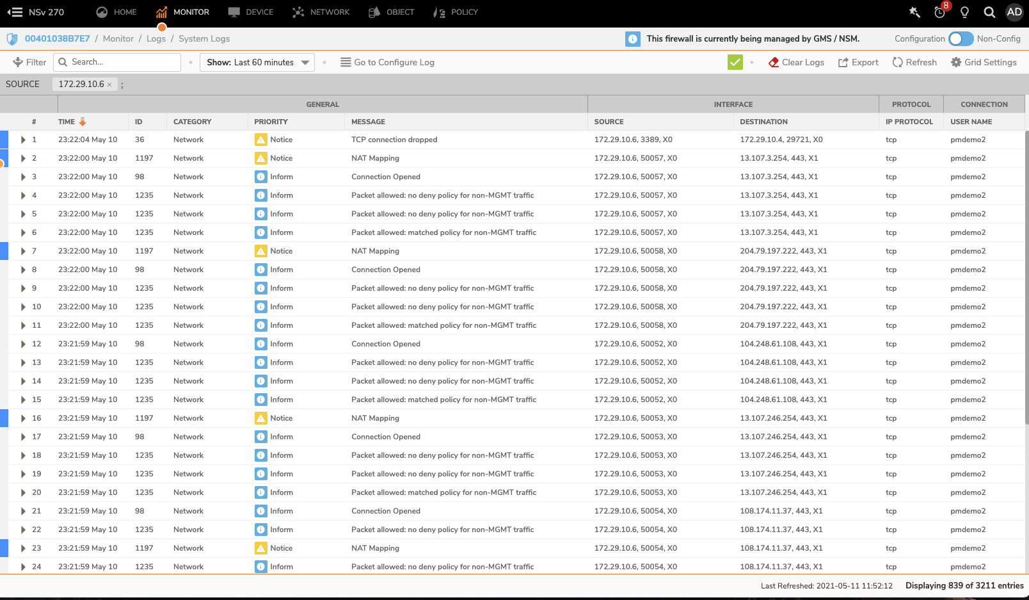Toggle the green checkmark checkbox

(735, 62)
